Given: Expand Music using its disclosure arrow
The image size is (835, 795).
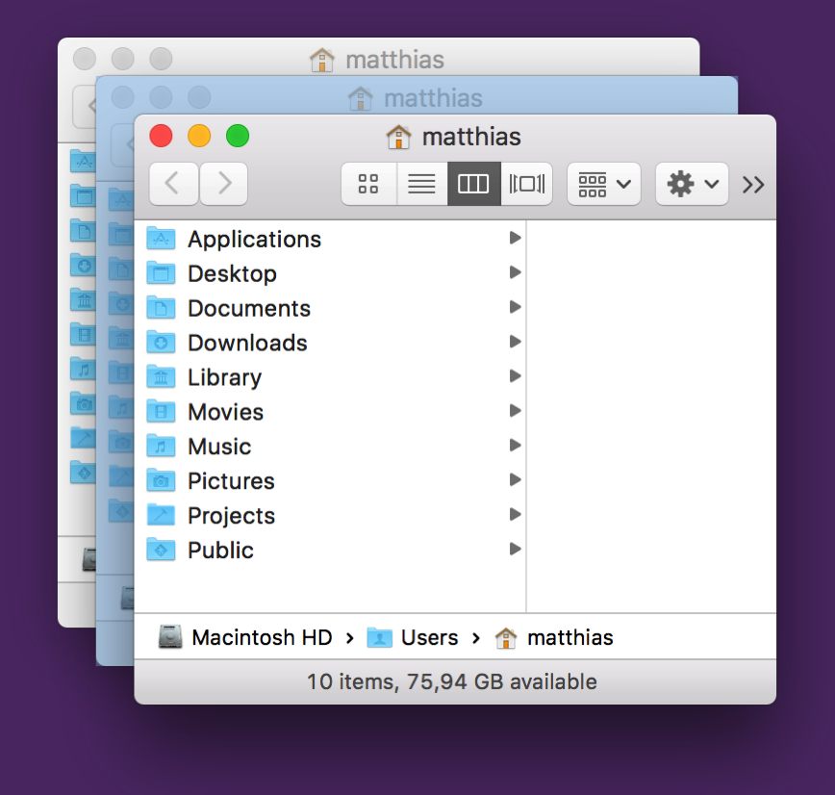Looking at the screenshot, I should click(x=515, y=445).
